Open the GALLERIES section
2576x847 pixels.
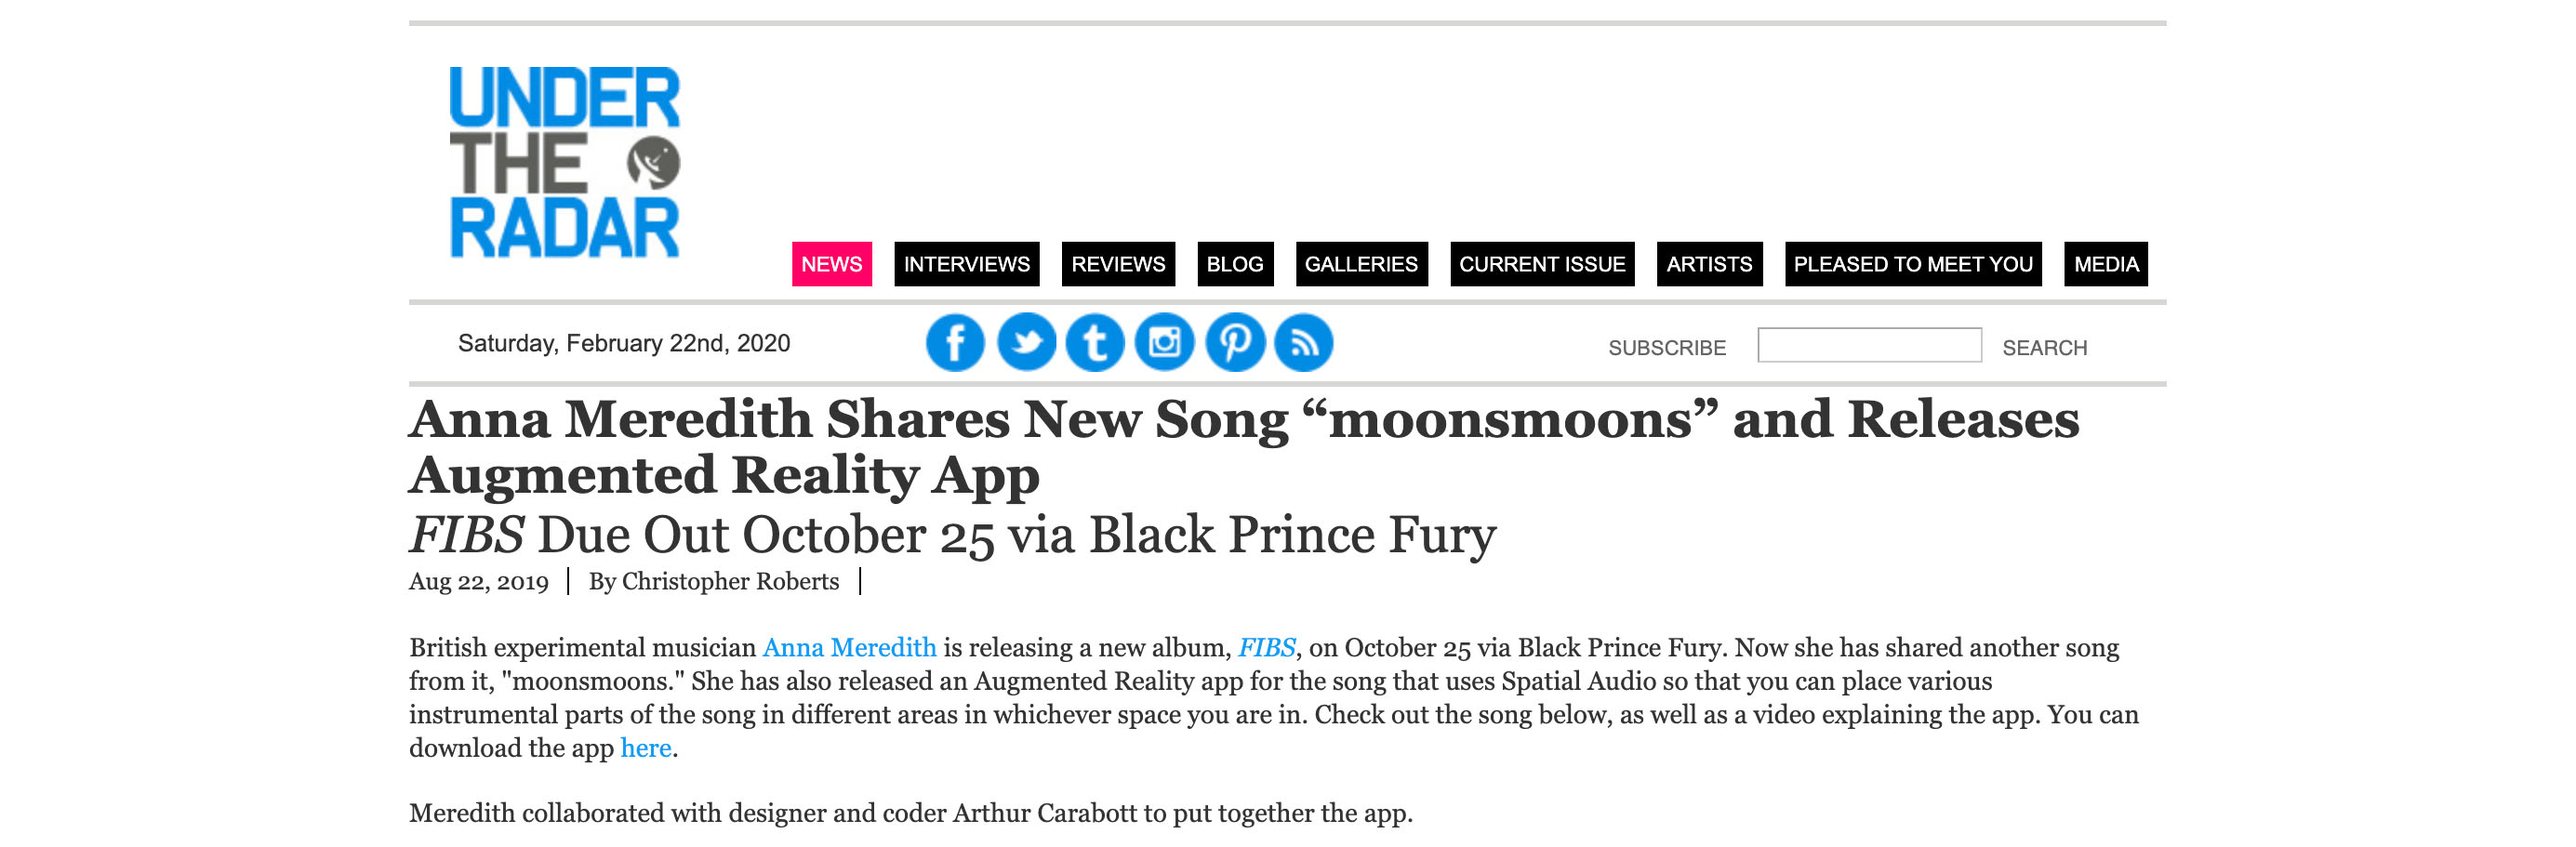point(1361,264)
